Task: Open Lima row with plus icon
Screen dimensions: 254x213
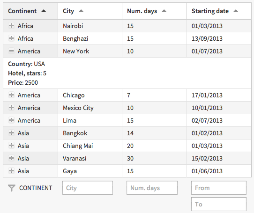Action: tap(11, 120)
